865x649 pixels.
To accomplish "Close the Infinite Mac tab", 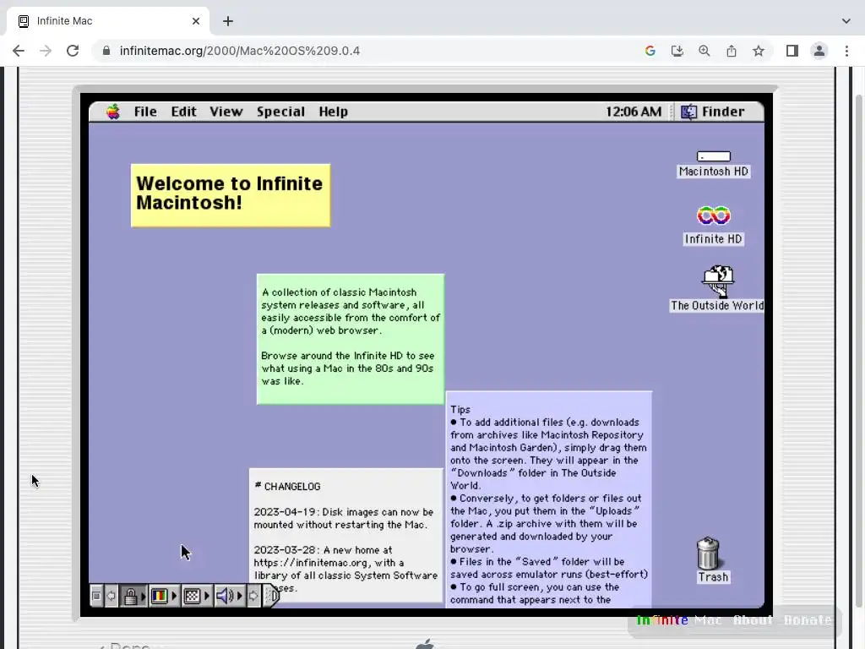I will pyautogui.click(x=196, y=21).
